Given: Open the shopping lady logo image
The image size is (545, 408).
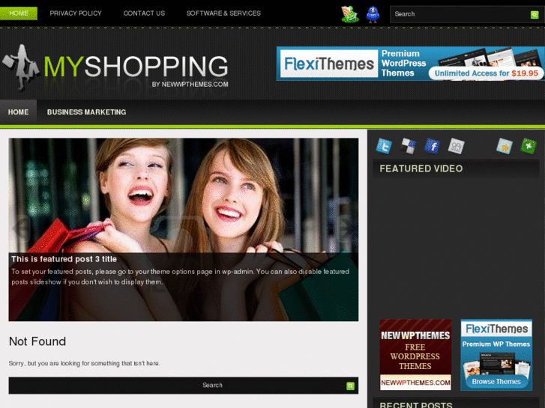Looking at the screenshot, I should point(22,67).
